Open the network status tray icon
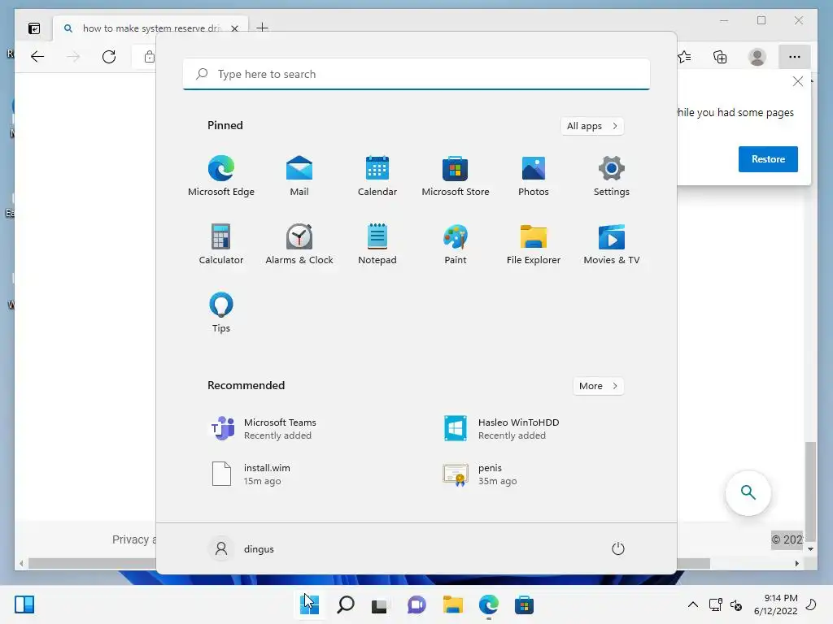Viewport: 833px width, 624px height. tap(716, 604)
